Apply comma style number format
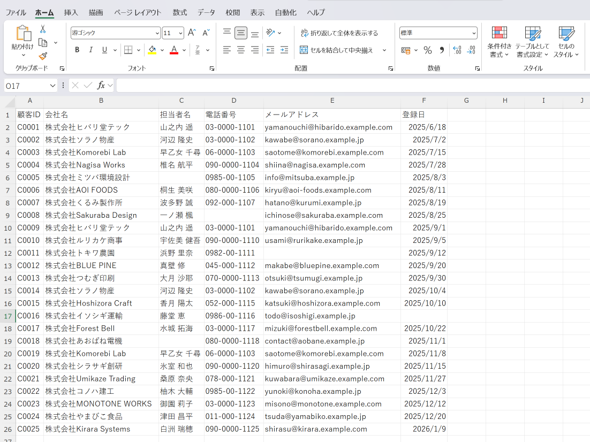This screenshot has width=590, height=442. coord(442,50)
